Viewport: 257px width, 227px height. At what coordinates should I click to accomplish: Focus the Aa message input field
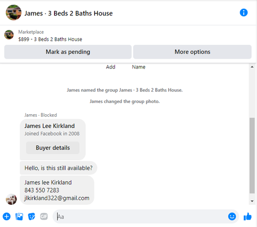tap(145, 217)
